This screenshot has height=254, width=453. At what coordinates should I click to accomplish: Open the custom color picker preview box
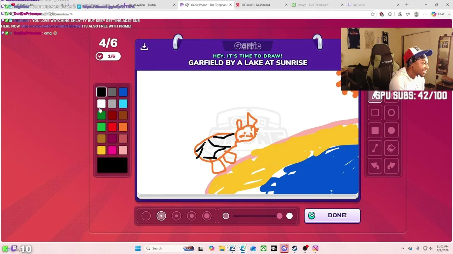pyautogui.click(x=112, y=165)
